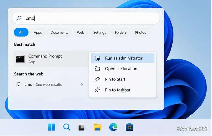The height and width of the screenshot is (136, 212).
Task: Select the All filter tab
Action: (21, 32)
